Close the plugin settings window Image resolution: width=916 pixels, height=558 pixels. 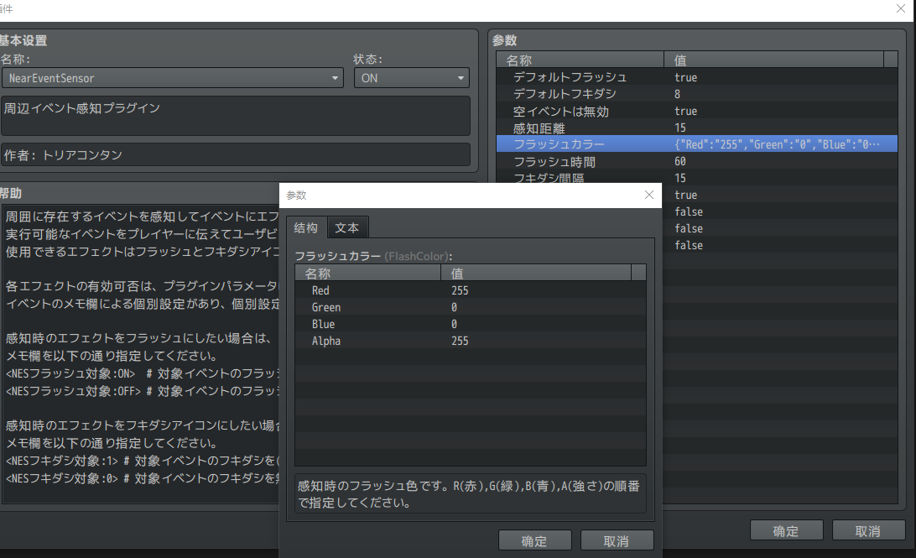coord(901,8)
